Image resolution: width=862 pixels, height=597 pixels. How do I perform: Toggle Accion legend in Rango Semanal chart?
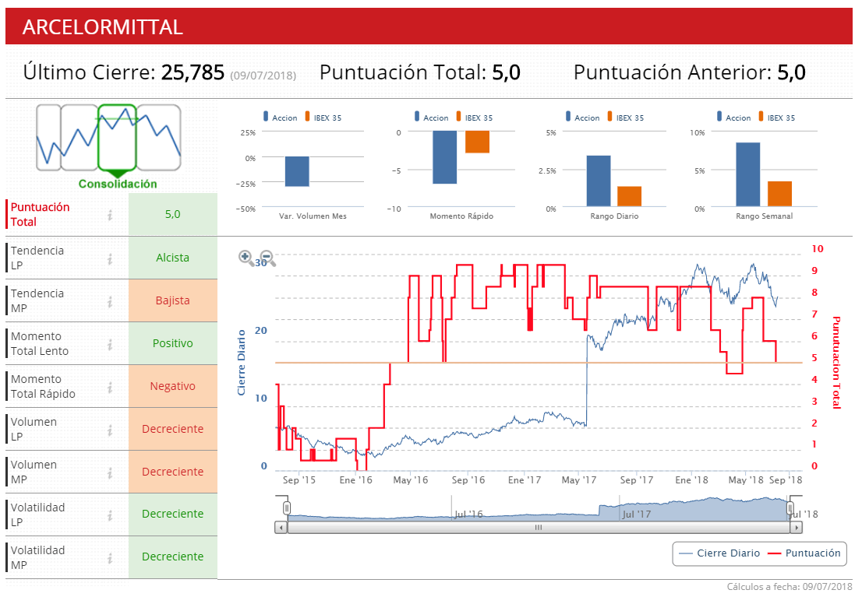point(734,117)
